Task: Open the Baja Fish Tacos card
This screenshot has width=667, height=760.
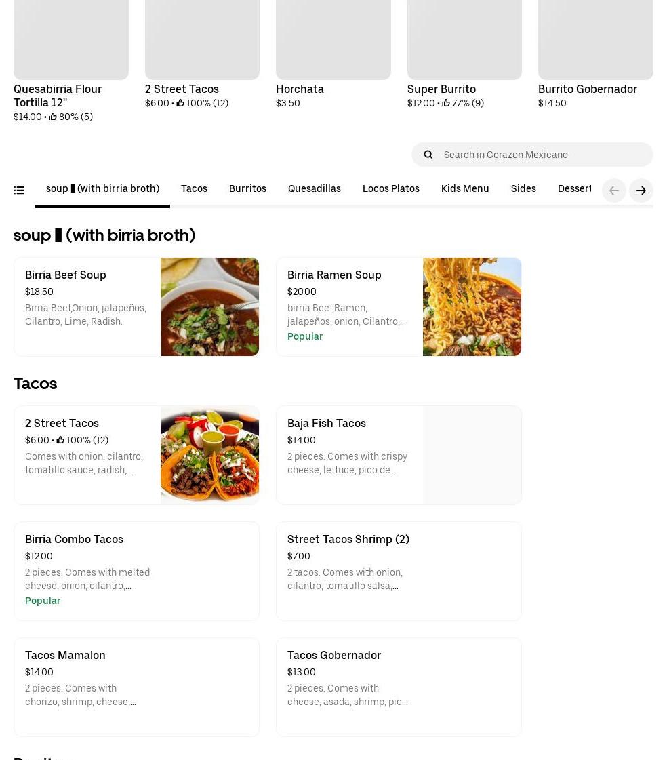Action: click(x=399, y=455)
